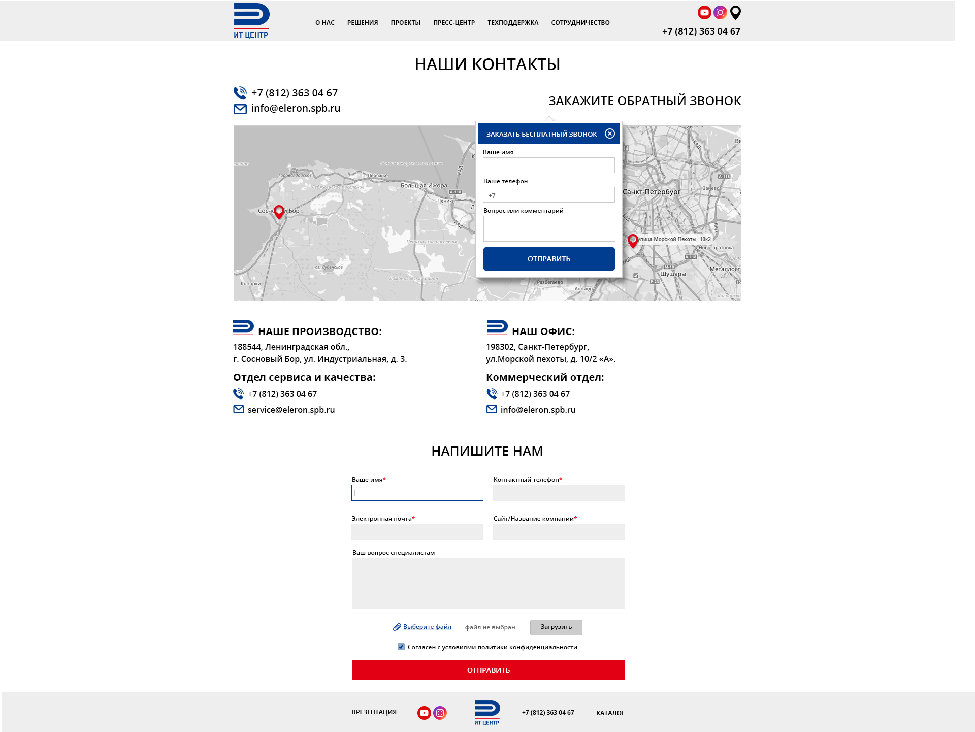
Task: Click the IT Center logo in header
Action: click(x=251, y=21)
